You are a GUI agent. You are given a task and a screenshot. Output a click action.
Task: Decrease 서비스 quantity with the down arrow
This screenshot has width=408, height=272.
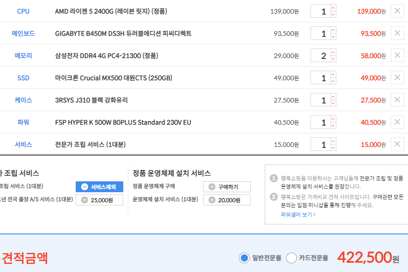pyautogui.click(x=333, y=148)
